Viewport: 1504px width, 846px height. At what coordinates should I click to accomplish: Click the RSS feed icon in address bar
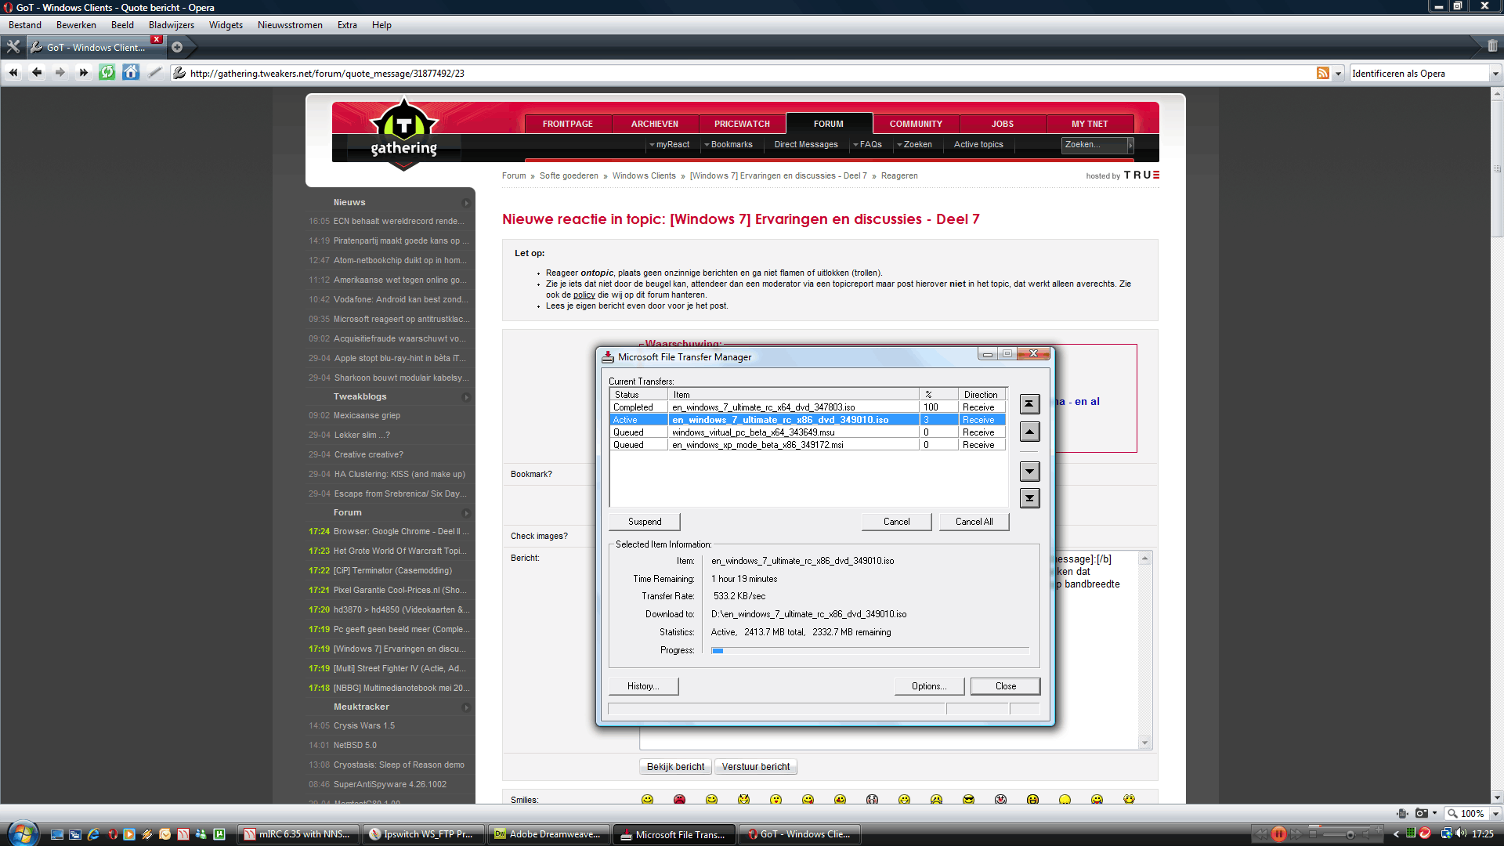coord(1323,73)
